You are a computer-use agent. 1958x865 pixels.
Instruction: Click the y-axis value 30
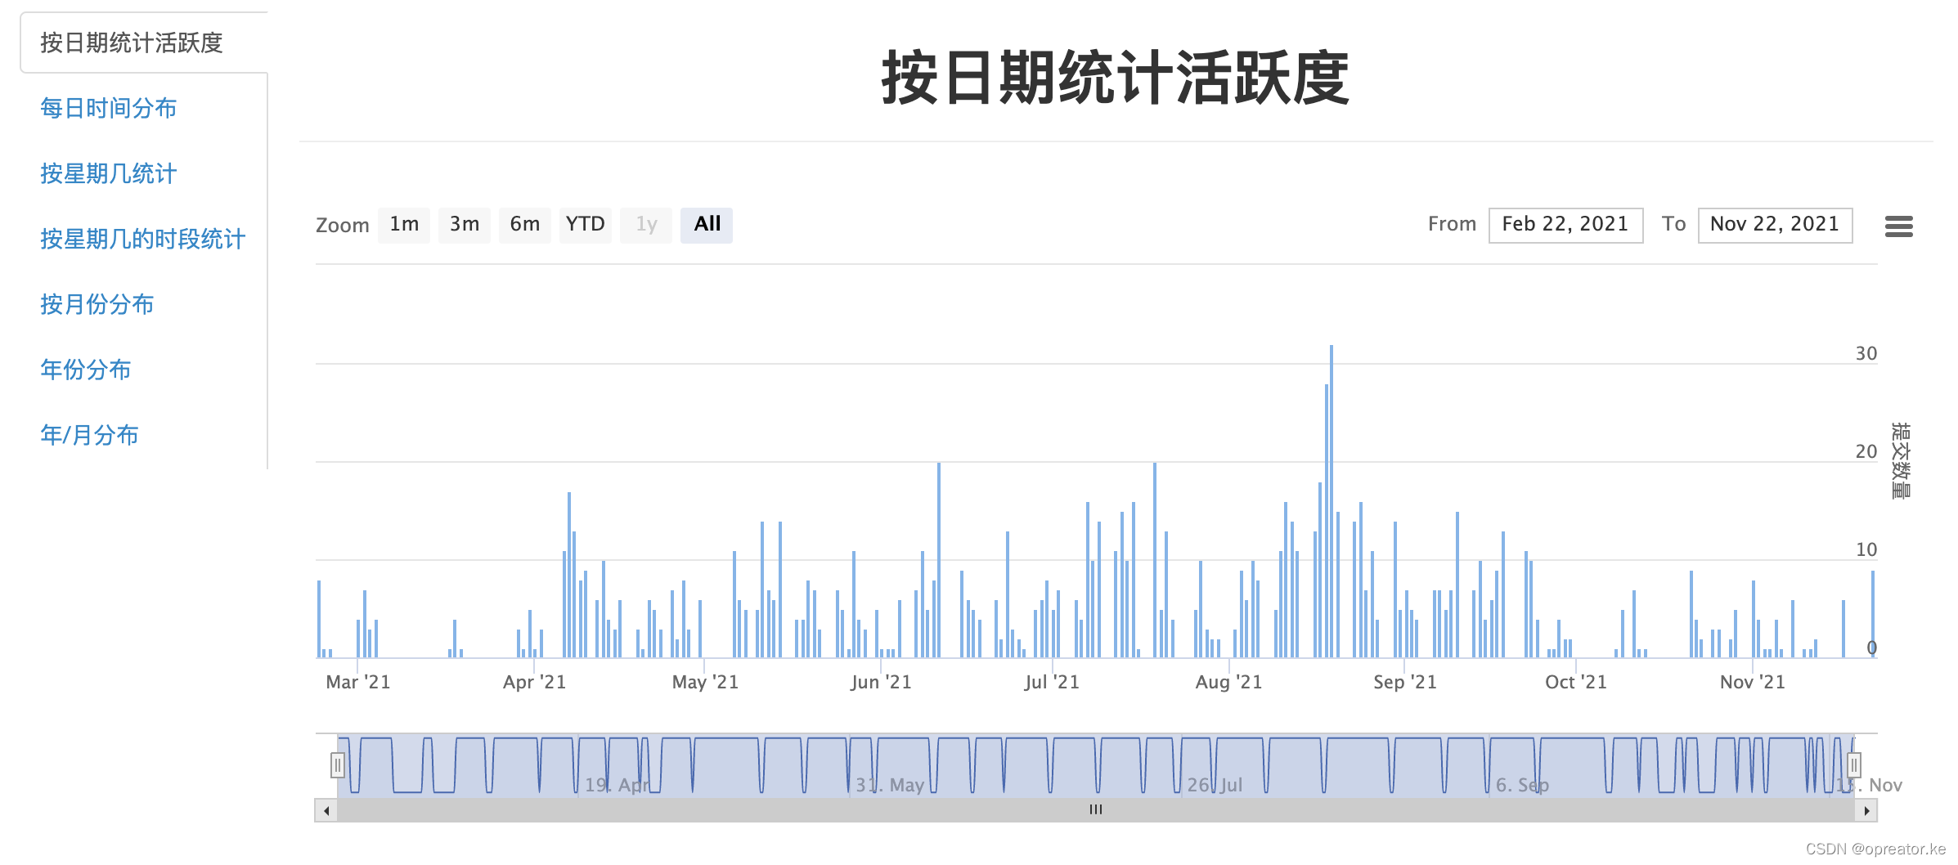(1866, 353)
